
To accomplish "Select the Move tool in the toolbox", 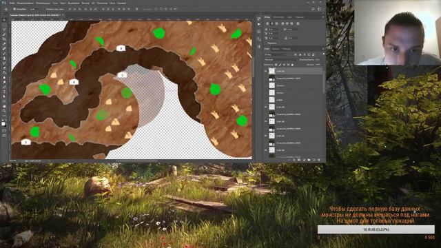I will [x=4, y=20].
